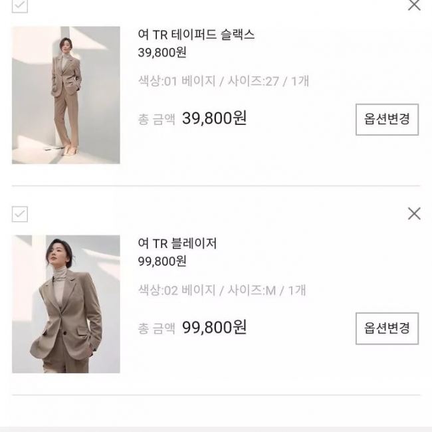Toggle the checkbox above the 슬랙스 item
432x432 pixels.
tap(20, 5)
